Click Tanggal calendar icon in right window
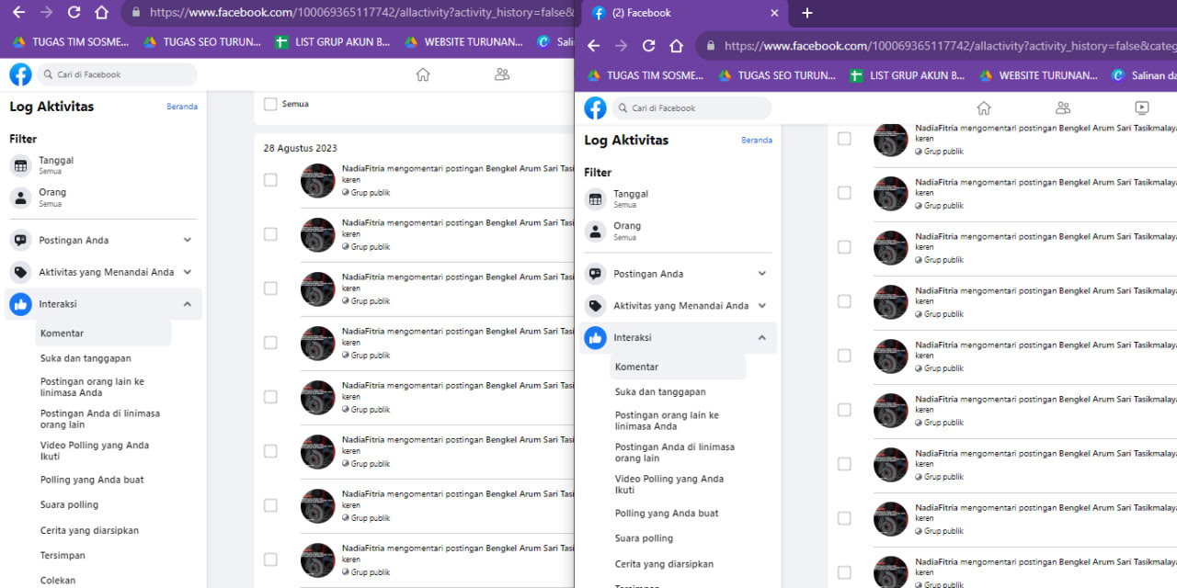The height and width of the screenshot is (588, 1177). pos(595,199)
